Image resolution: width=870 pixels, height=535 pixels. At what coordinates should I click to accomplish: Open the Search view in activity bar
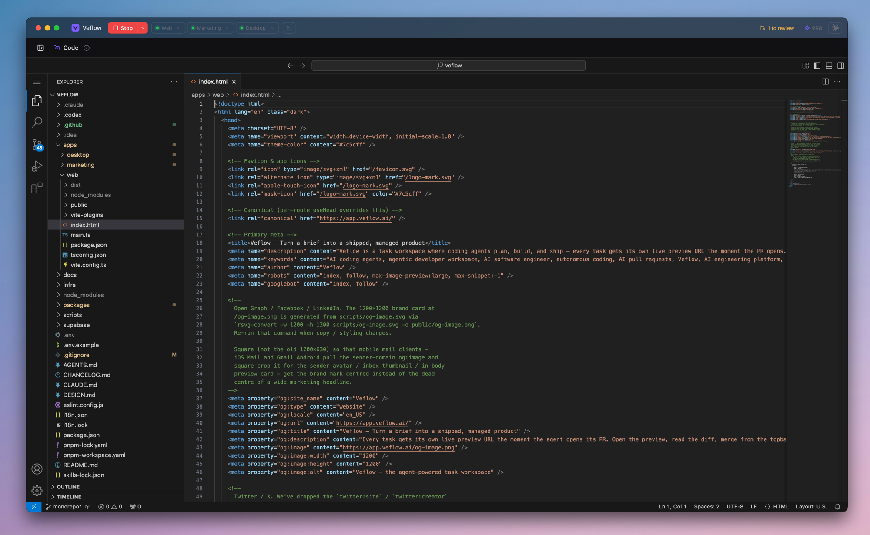37,122
